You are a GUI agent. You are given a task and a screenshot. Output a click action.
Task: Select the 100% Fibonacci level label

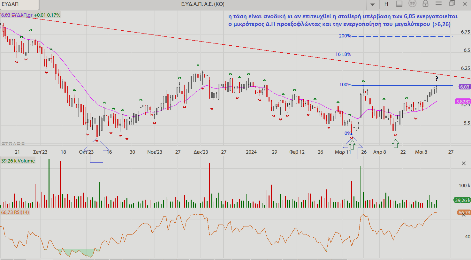click(345, 85)
